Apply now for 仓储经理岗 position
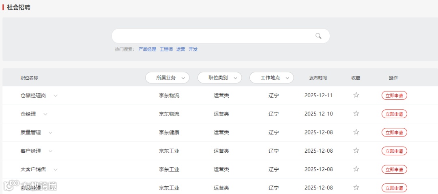 [x=394, y=96]
